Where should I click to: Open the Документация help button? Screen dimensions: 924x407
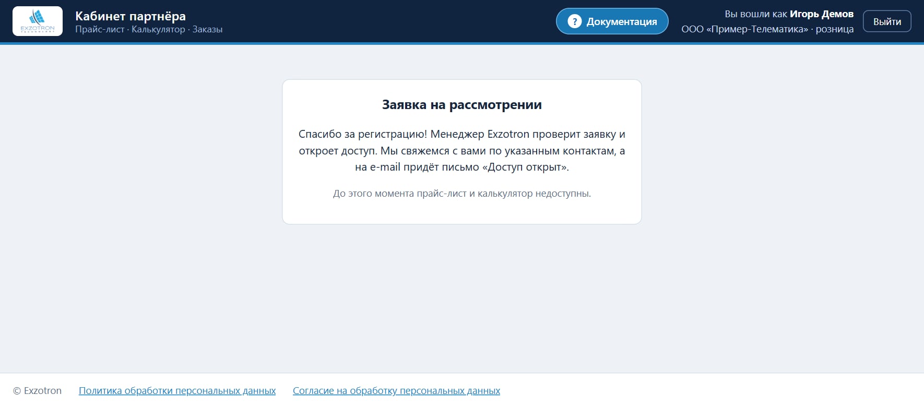coord(612,21)
